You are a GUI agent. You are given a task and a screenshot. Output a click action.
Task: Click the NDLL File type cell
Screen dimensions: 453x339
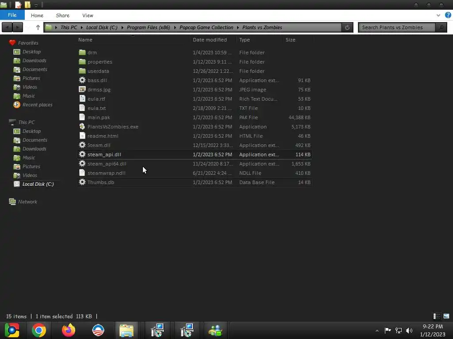tap(250, 173)
